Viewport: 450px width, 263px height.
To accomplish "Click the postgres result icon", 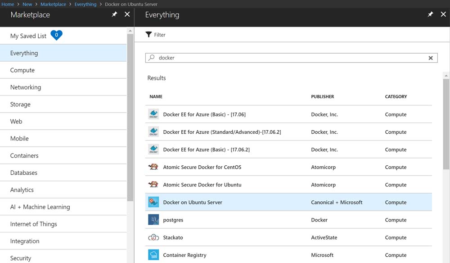I will coord(153,220).
